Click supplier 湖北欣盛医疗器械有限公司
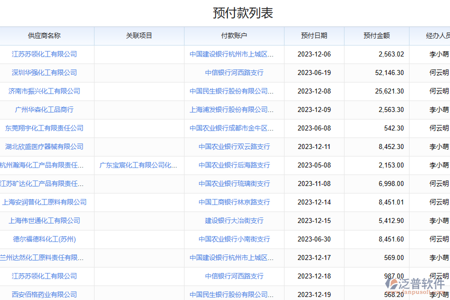 44,146
